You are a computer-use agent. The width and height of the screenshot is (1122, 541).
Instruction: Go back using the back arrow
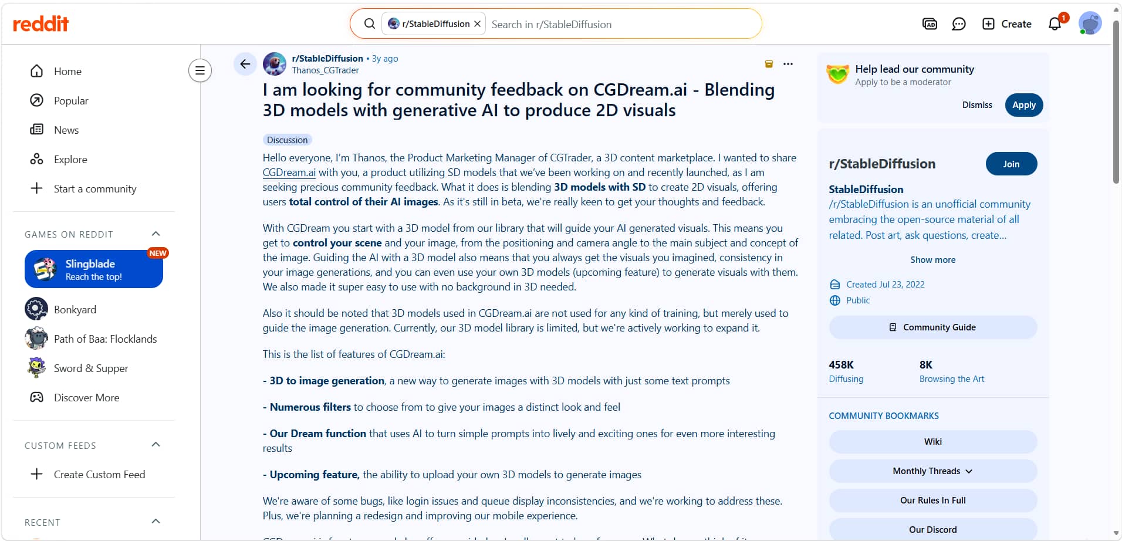pos(245,64)
